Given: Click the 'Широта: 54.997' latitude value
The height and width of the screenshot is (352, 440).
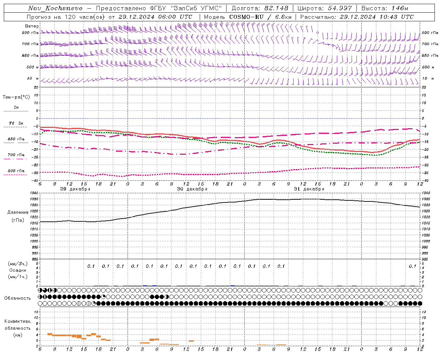Looking at the screenshot, I should 324,8.
